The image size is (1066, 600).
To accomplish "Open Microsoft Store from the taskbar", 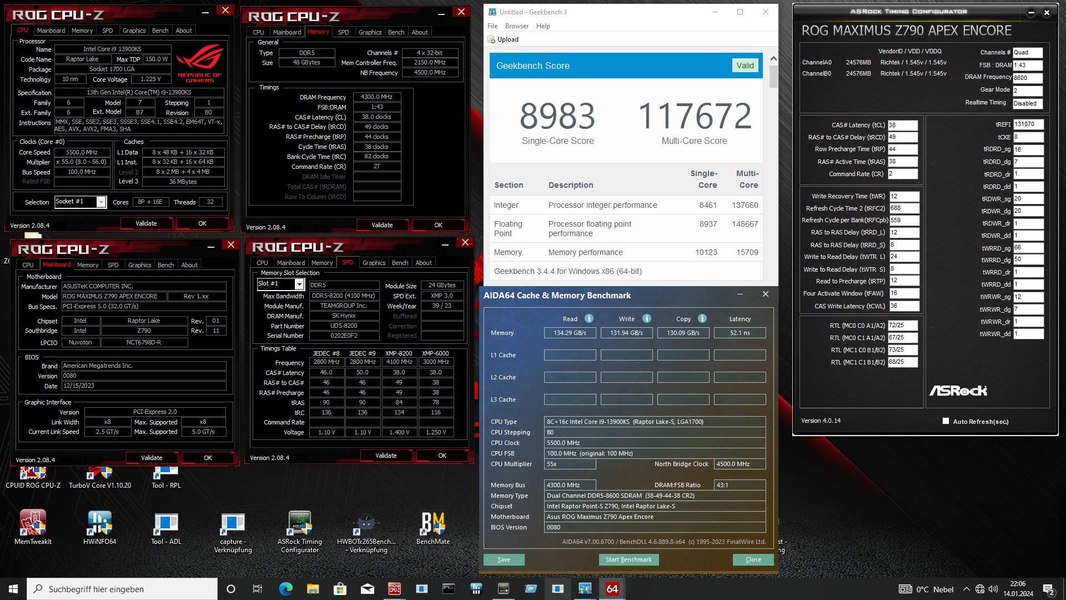I will pyautogui.click(x=340, y=589).
